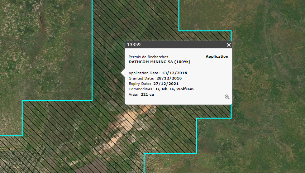305x173 pixels.
Task: Click the Expiry Date value 27/12/2021
Action: click(167, 83)
